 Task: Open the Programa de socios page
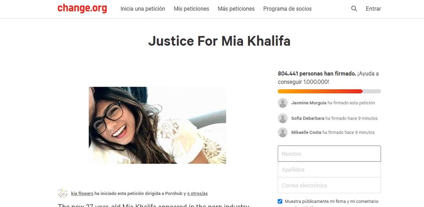click(x=287, y=8)
